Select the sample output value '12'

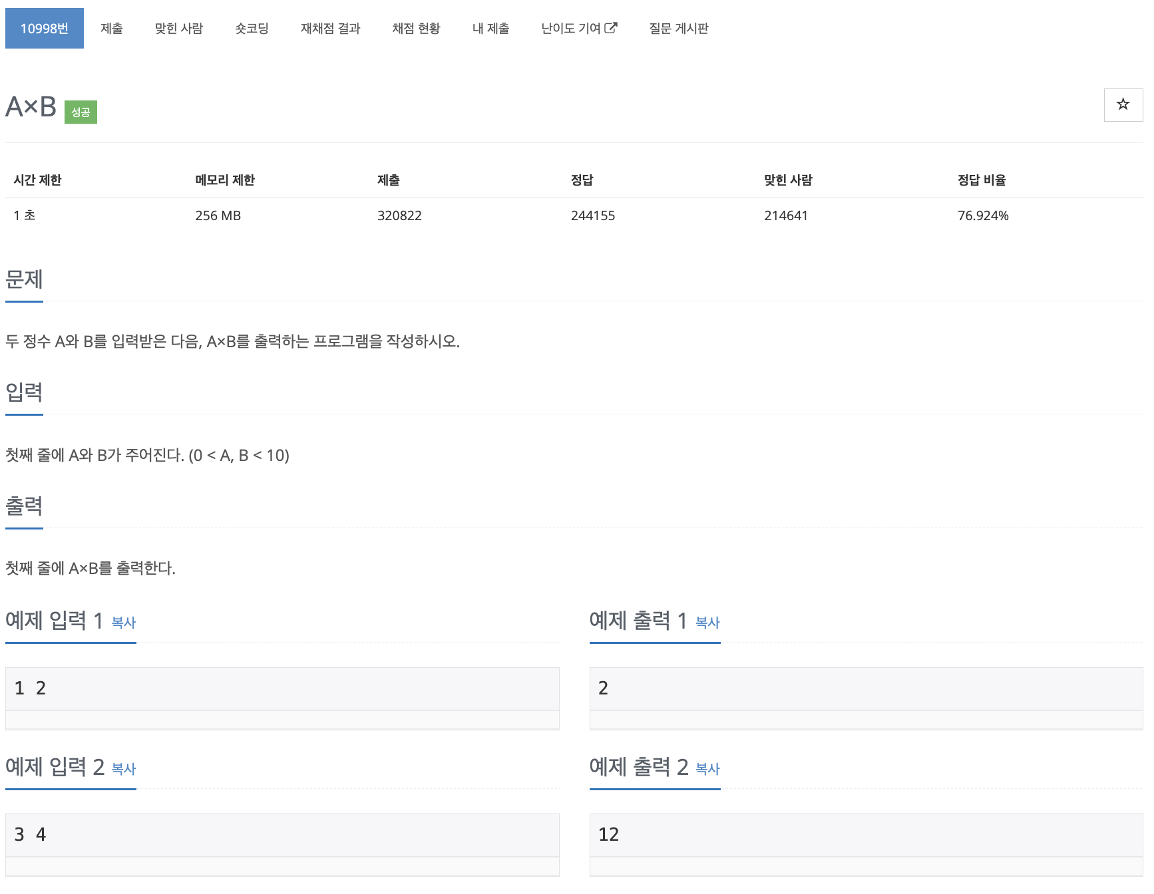point(609,834)
